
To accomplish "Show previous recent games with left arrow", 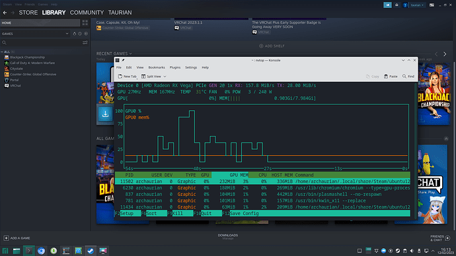I will point(436,54).
